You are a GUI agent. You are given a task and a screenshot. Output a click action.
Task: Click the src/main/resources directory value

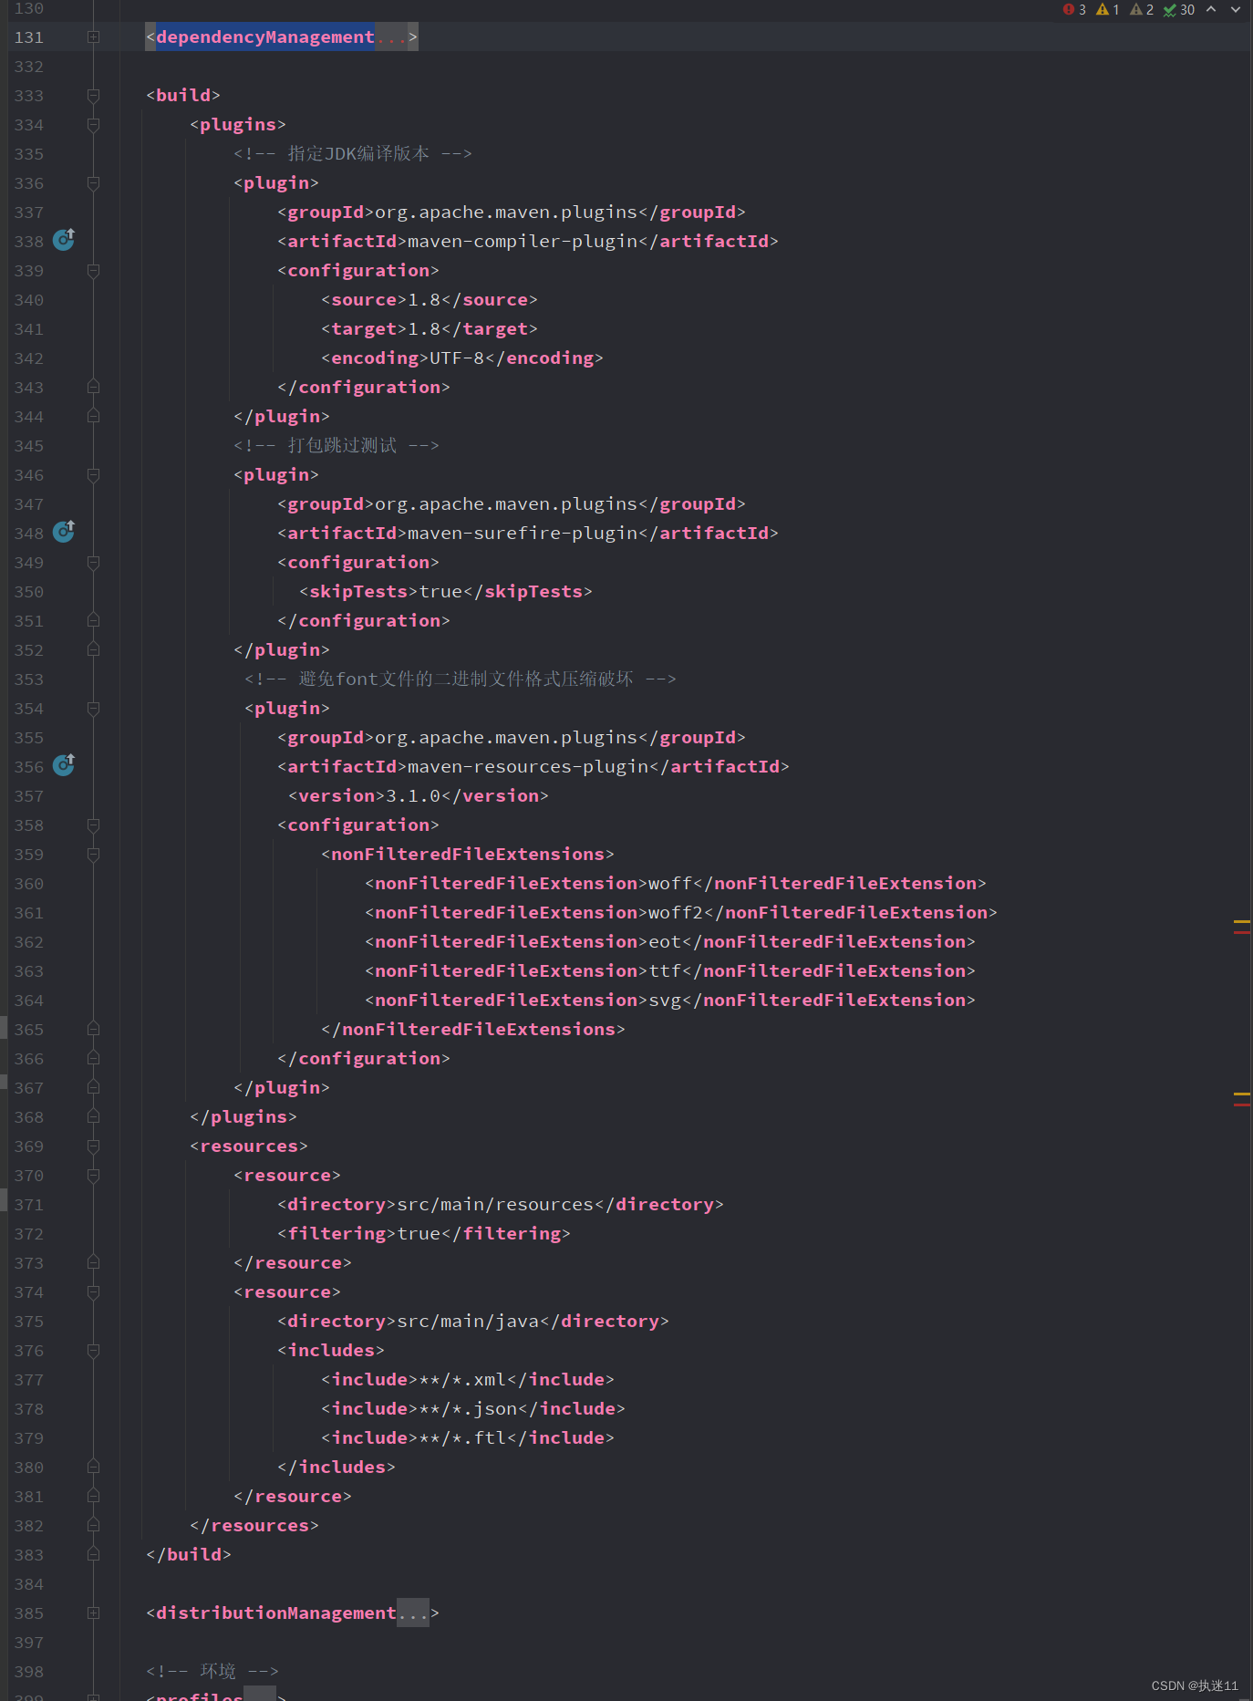(x=495, y=1205)
